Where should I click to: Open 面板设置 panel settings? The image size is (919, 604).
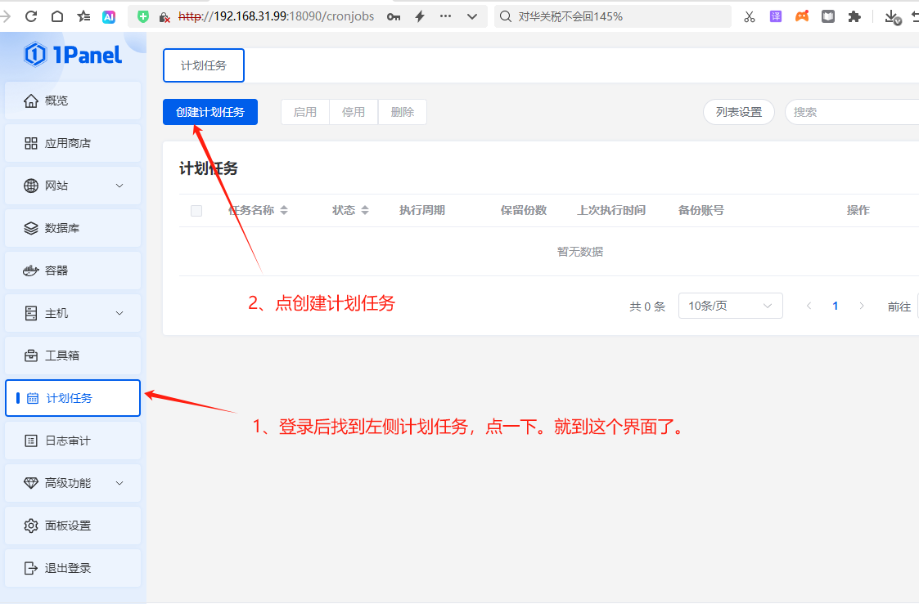(73, 526)
